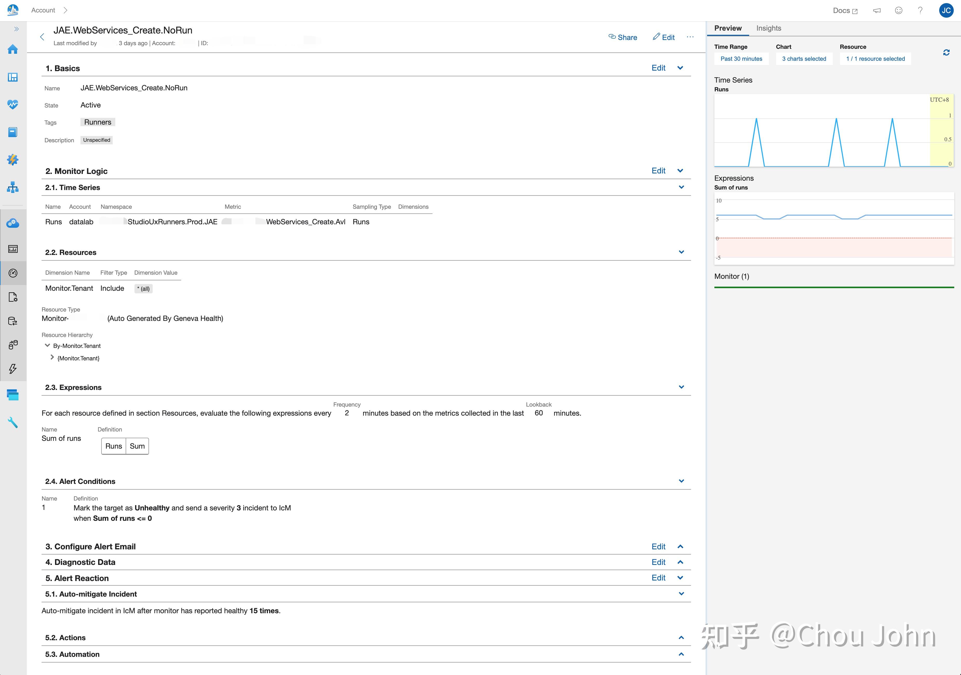Edit the 4. Diagnostic Data section
Screen dimensions: 961x675
(658, 562)
